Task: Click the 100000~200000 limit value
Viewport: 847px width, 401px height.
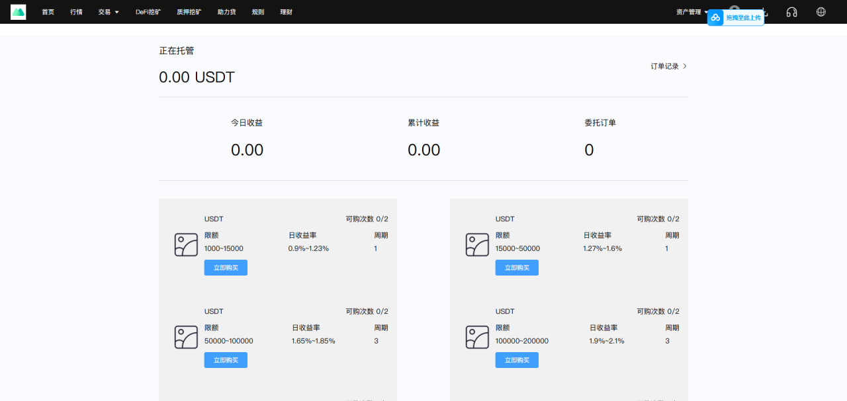Action: coord(522,341)
